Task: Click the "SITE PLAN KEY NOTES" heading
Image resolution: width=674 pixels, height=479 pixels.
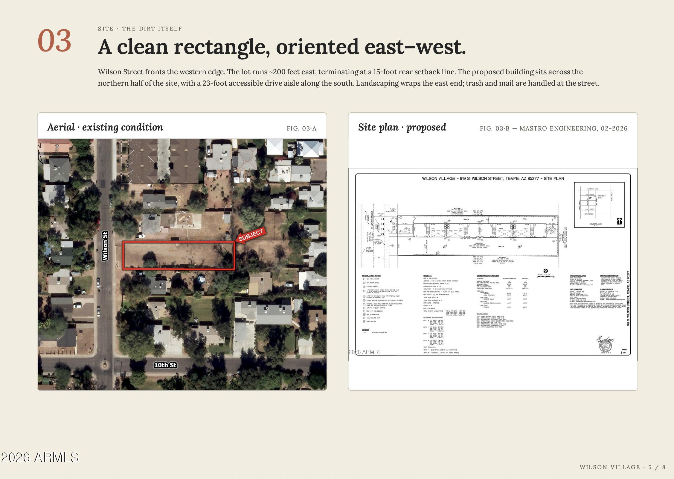Action: [x=371, y=276]
